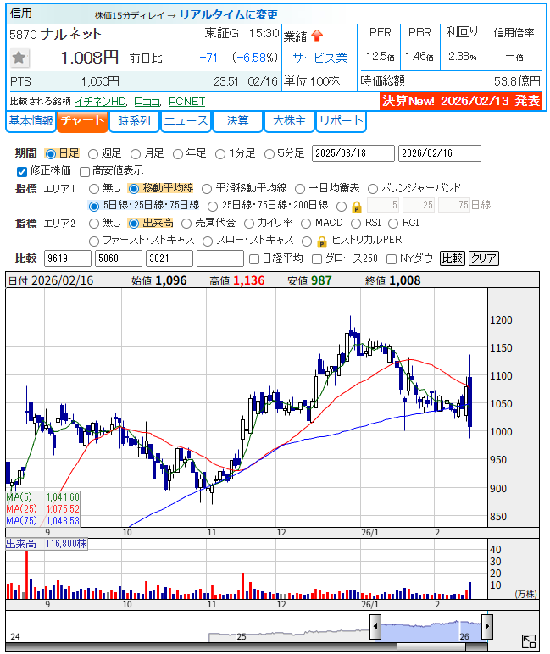Click the 比較 button

[452, 258]
